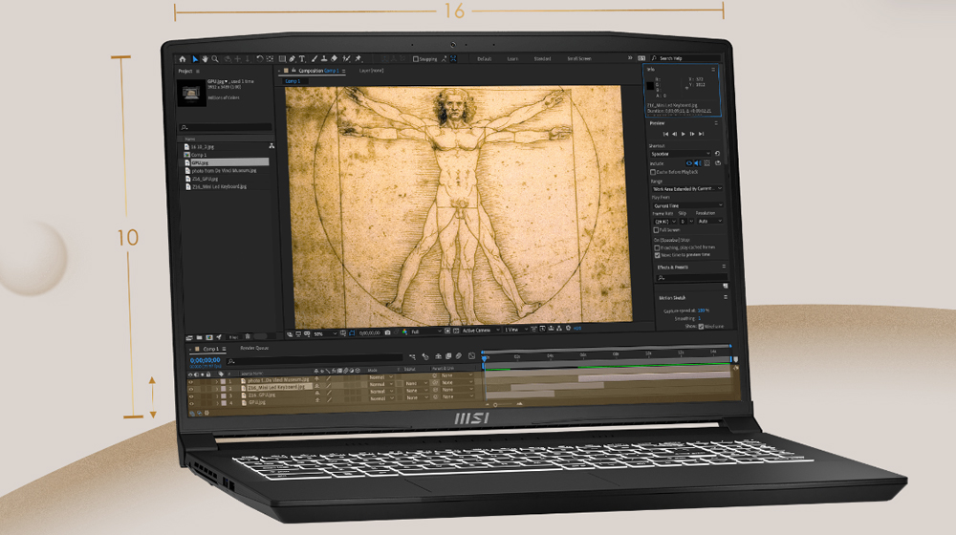
Task: Jump to first frame in Preview panel
Action: click(x=665, y=134)
